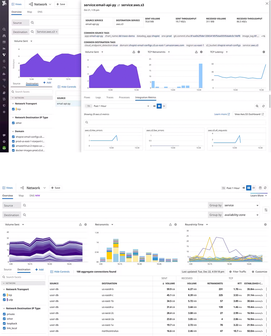Open Learn More dropdown in bottom screenshot
Viewport: 271px width, 336px height.
[258, 195]
